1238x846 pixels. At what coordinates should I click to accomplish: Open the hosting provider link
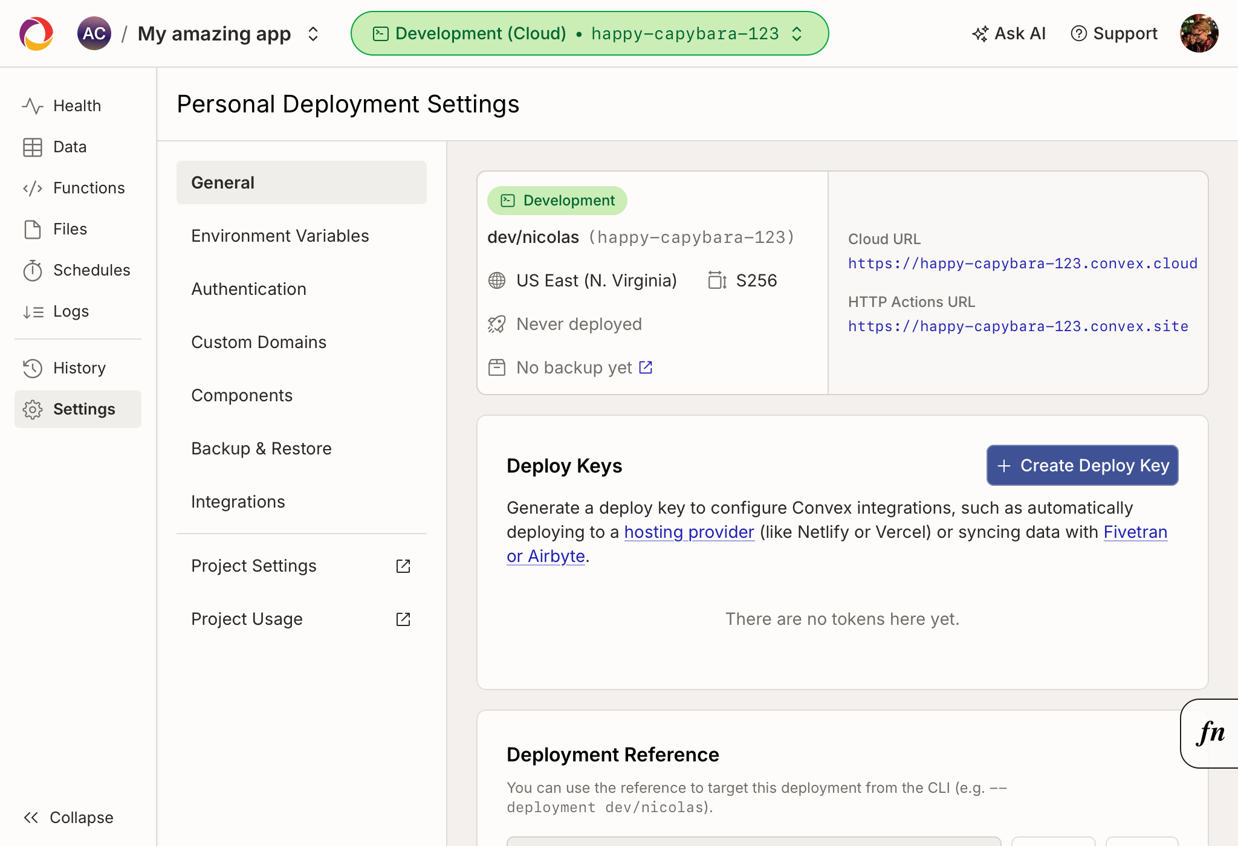689,532
